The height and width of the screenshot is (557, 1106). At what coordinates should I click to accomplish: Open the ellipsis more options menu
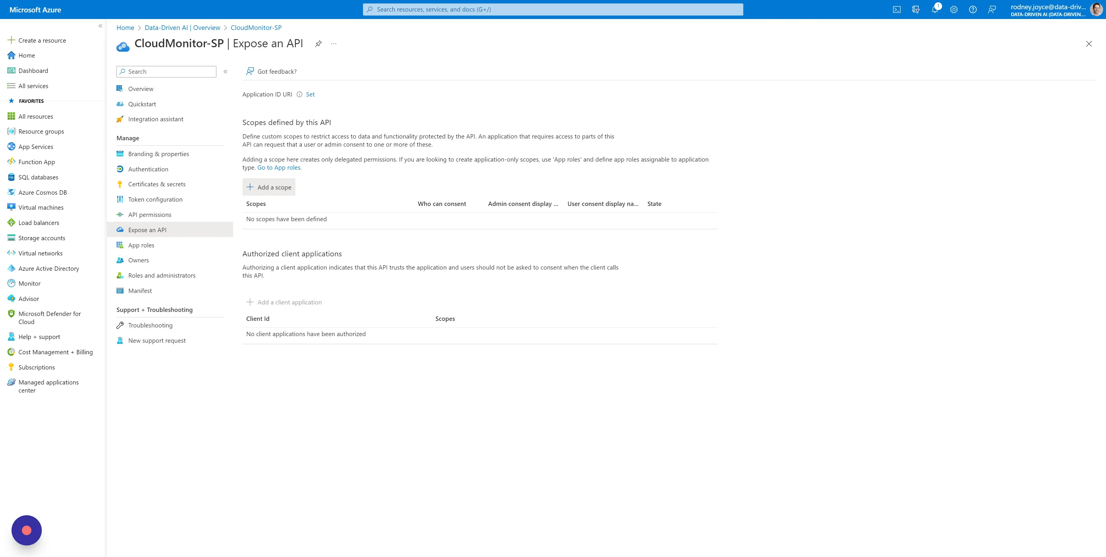click(x=334, y=44)
